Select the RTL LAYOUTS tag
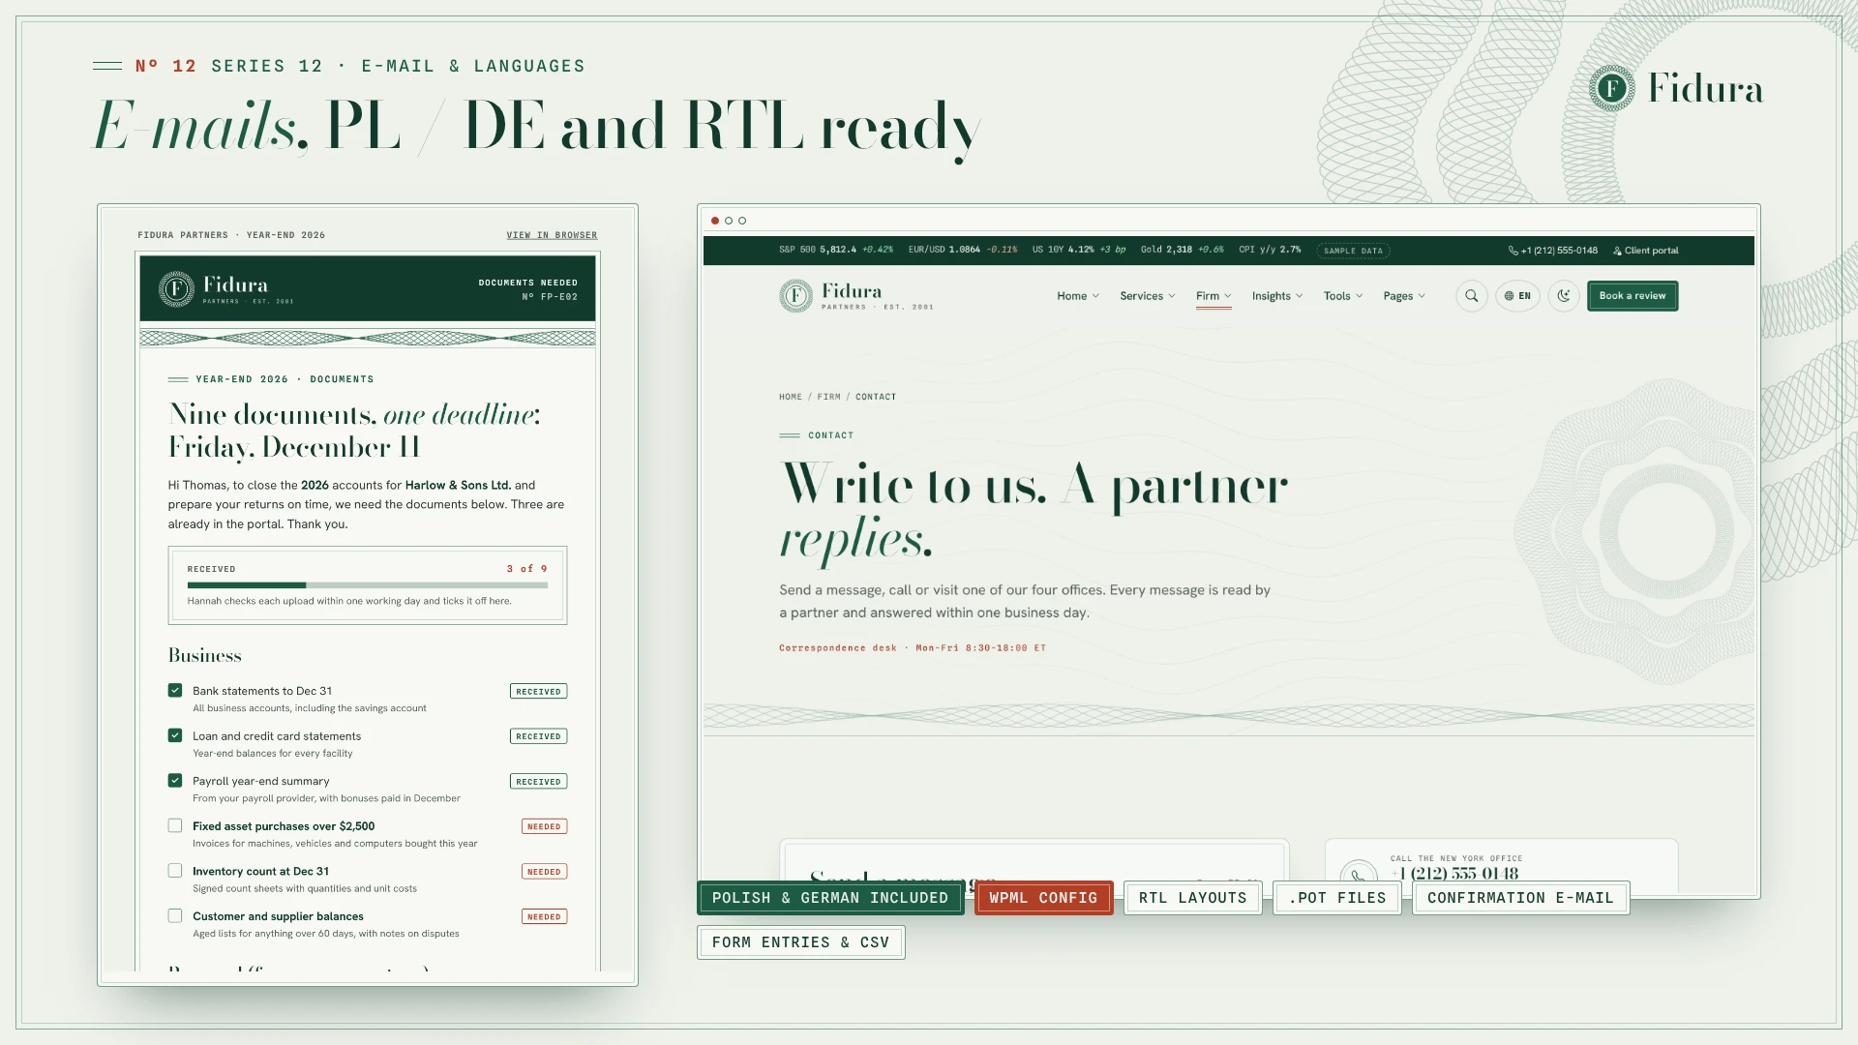This screenshot has height=1045, width=1858. click(x=1192, y=898)
